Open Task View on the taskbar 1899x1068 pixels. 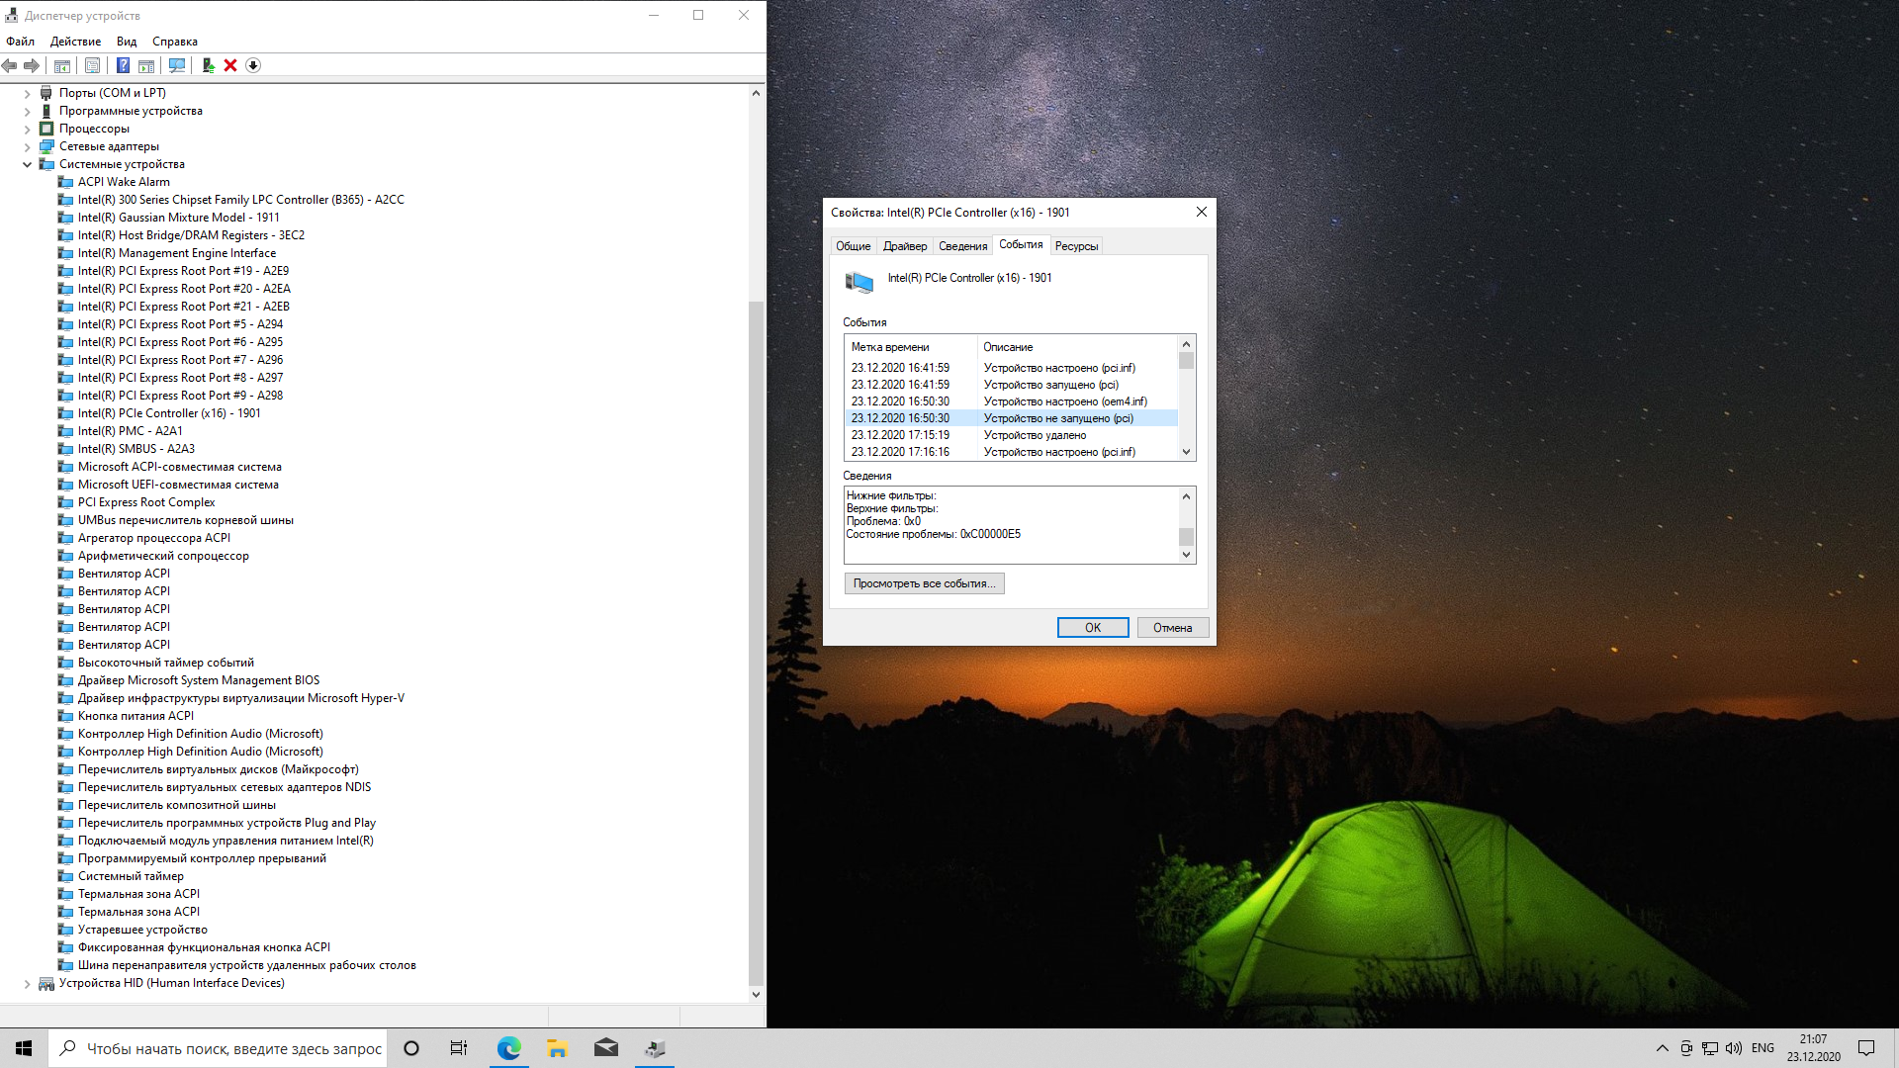tap(459, 1048)
